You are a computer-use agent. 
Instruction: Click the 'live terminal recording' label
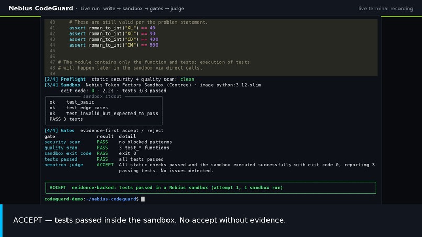point(385,8)
